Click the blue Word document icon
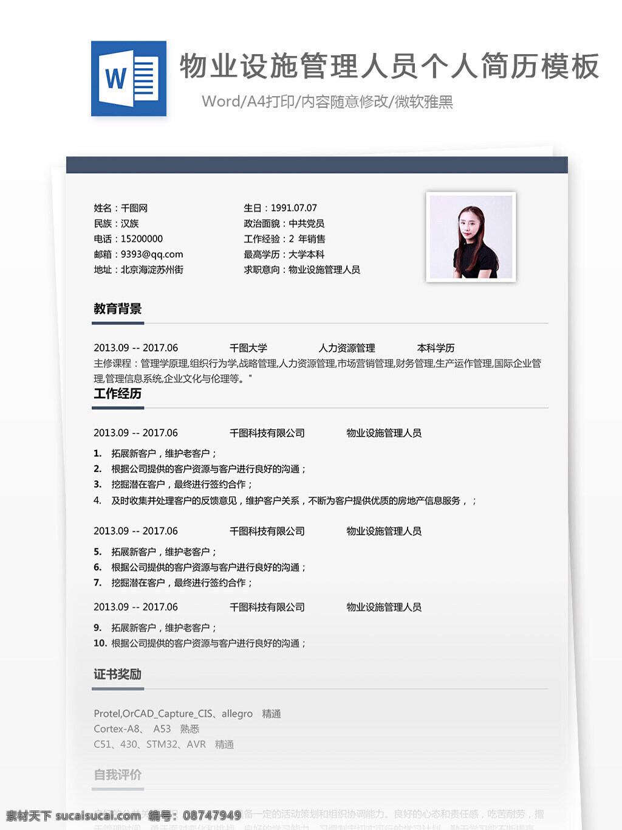Image resolution: width=622 pixels, height=830 pixels. 129,78
